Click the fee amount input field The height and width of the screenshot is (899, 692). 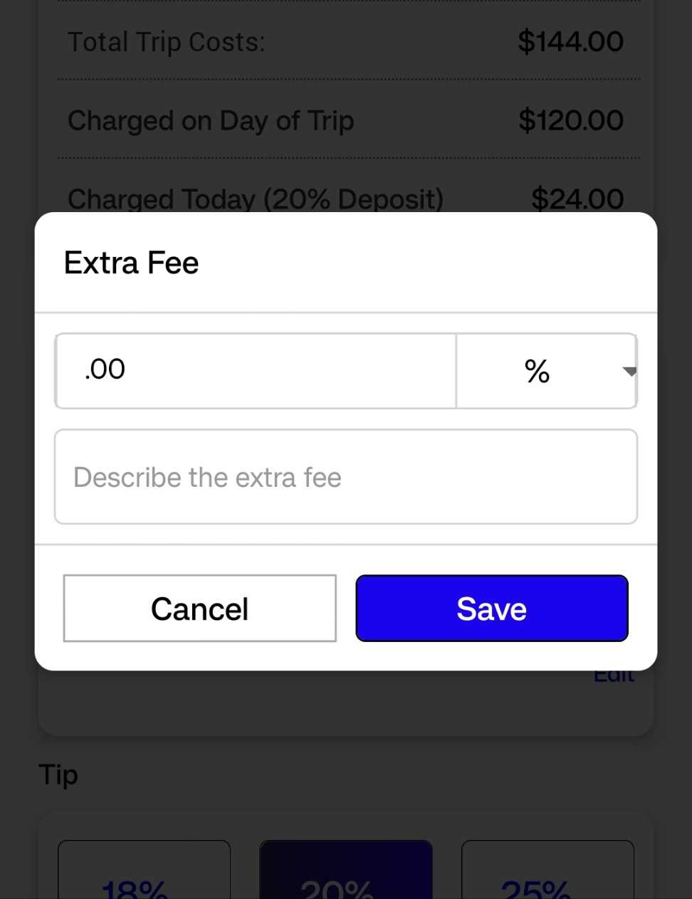255,371
